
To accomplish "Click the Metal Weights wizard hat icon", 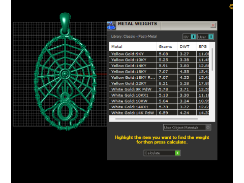I will pos(111,25).
